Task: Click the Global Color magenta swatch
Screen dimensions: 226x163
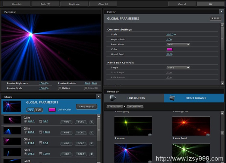Action: [x=52, y=110]
